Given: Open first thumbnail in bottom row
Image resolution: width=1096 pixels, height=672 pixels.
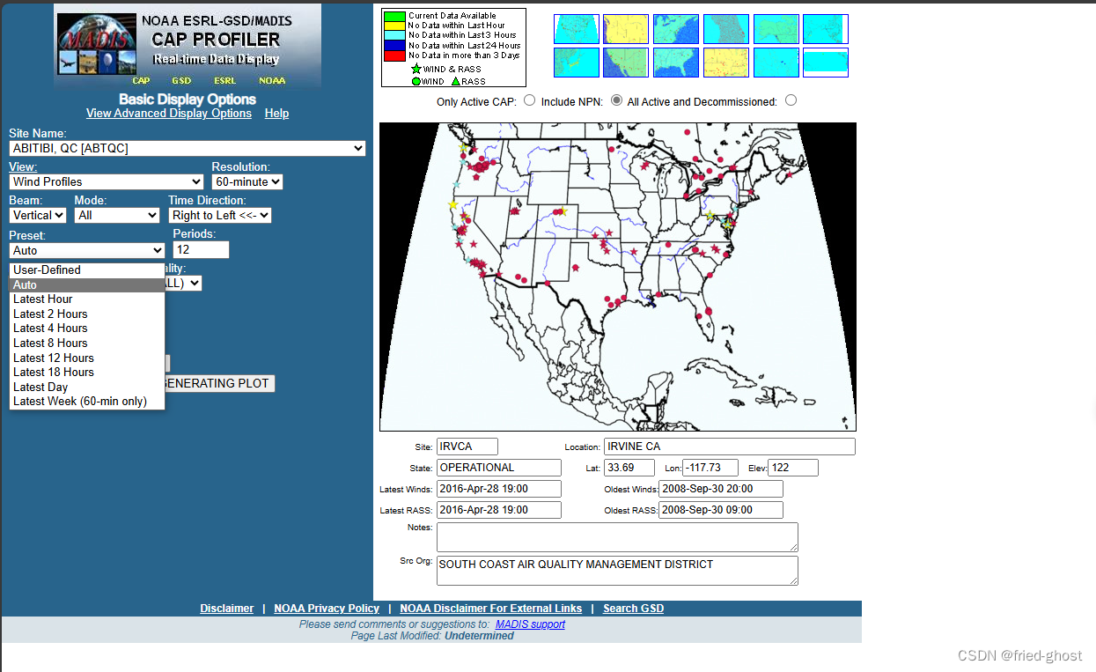Looking at the screenshot, I should (577, 63).
